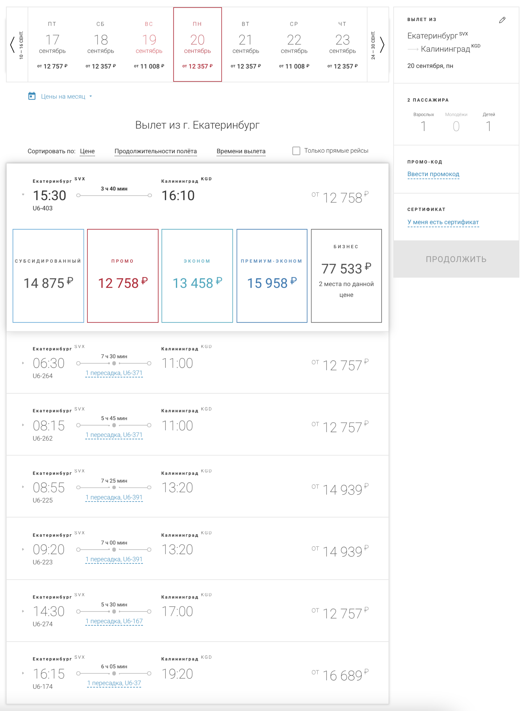Select Thursday 23 September date tab
Viewport: 526px width, 711px height.
click(342, 45)
